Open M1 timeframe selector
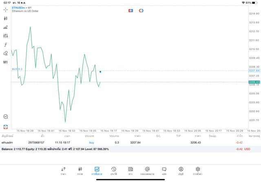 click(6, 62)
